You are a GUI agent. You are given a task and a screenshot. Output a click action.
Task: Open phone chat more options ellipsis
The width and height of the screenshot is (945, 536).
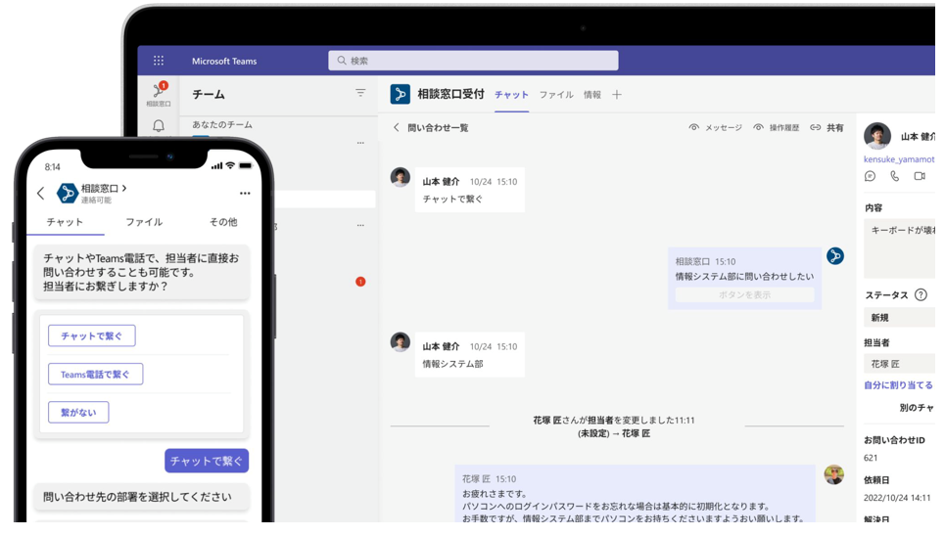245,194
